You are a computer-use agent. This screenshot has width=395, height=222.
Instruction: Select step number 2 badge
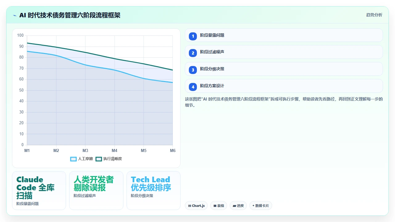click(x=193, y=53)
